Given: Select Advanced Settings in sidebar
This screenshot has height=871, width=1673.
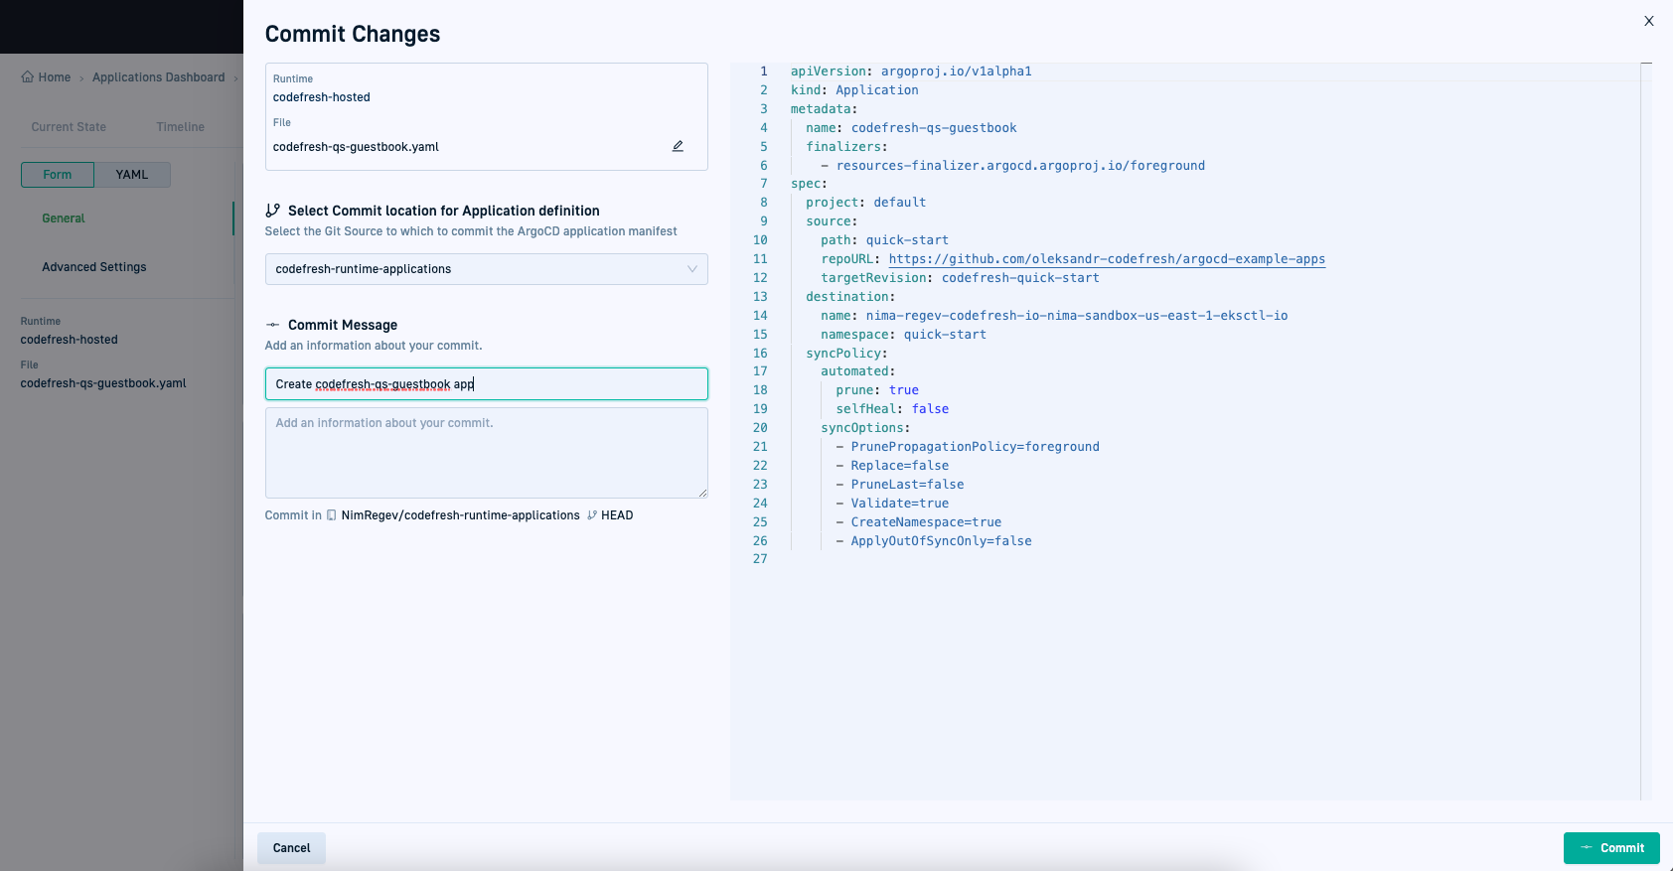Looking at the screenshot, I should point(94,267).
